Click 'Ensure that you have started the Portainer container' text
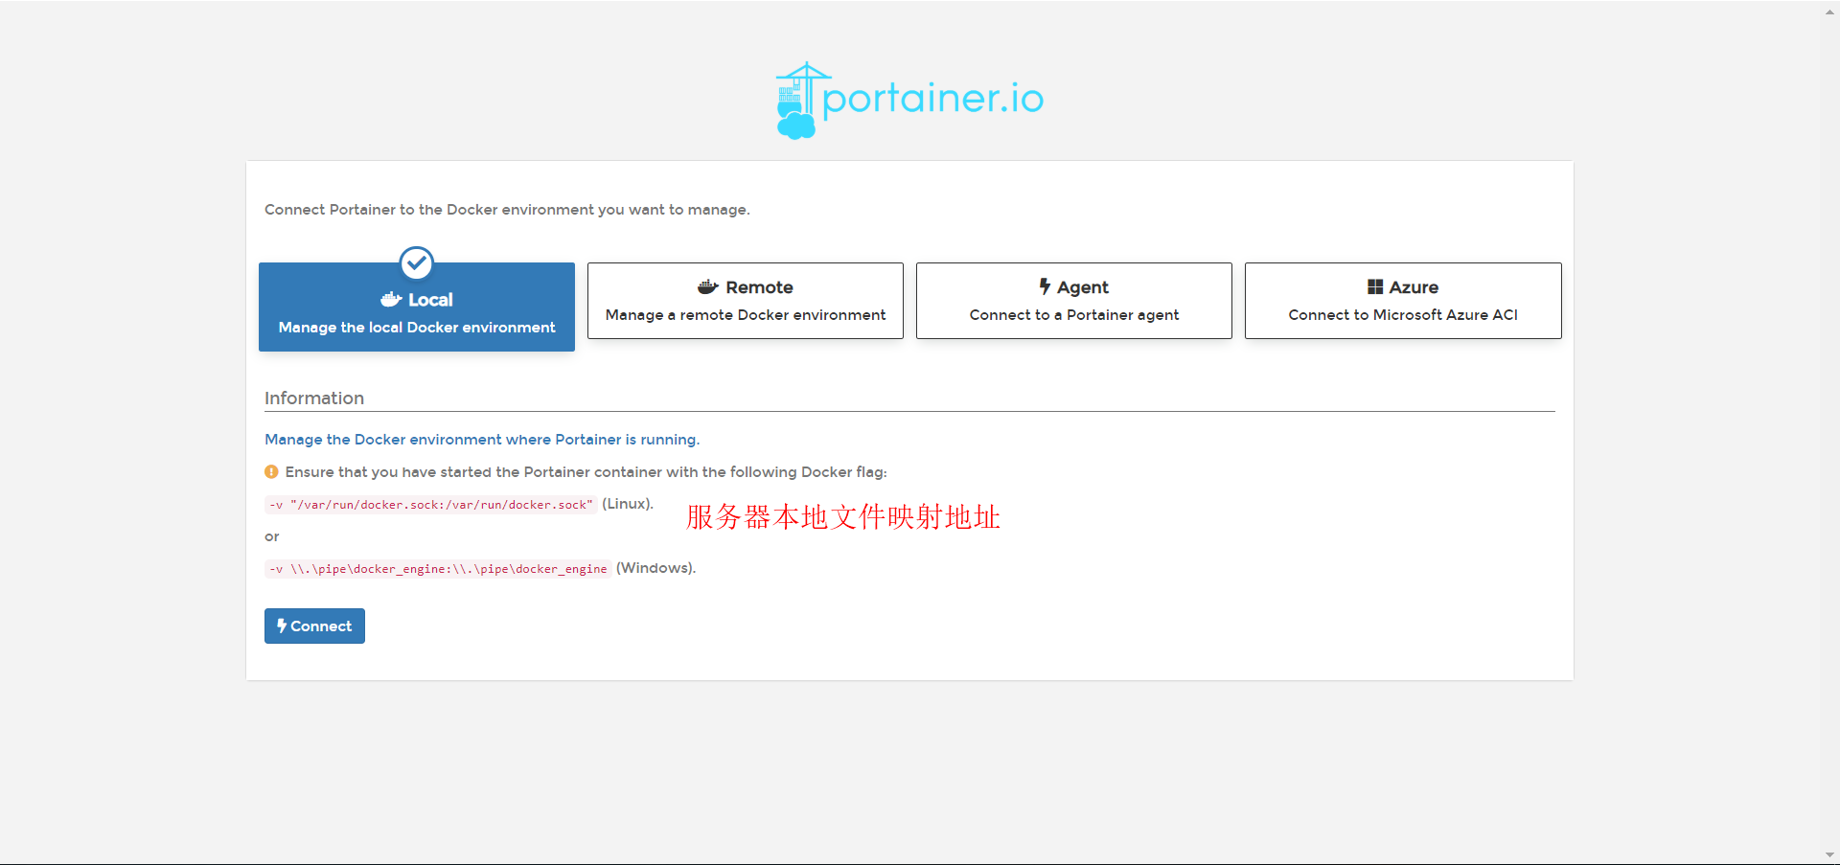The width and height of the screenshot is (1840, 865). pos(586,472)
